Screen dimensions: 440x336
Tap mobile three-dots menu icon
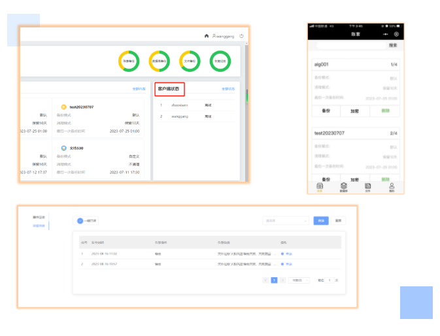coord(386,34)
